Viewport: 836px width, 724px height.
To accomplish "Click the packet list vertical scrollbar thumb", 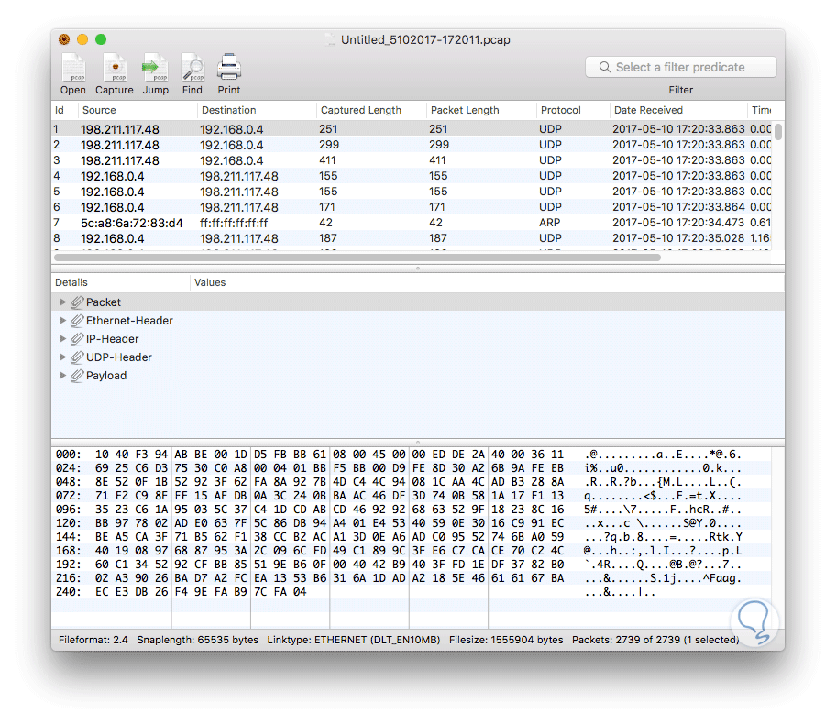I will point(778,132).
